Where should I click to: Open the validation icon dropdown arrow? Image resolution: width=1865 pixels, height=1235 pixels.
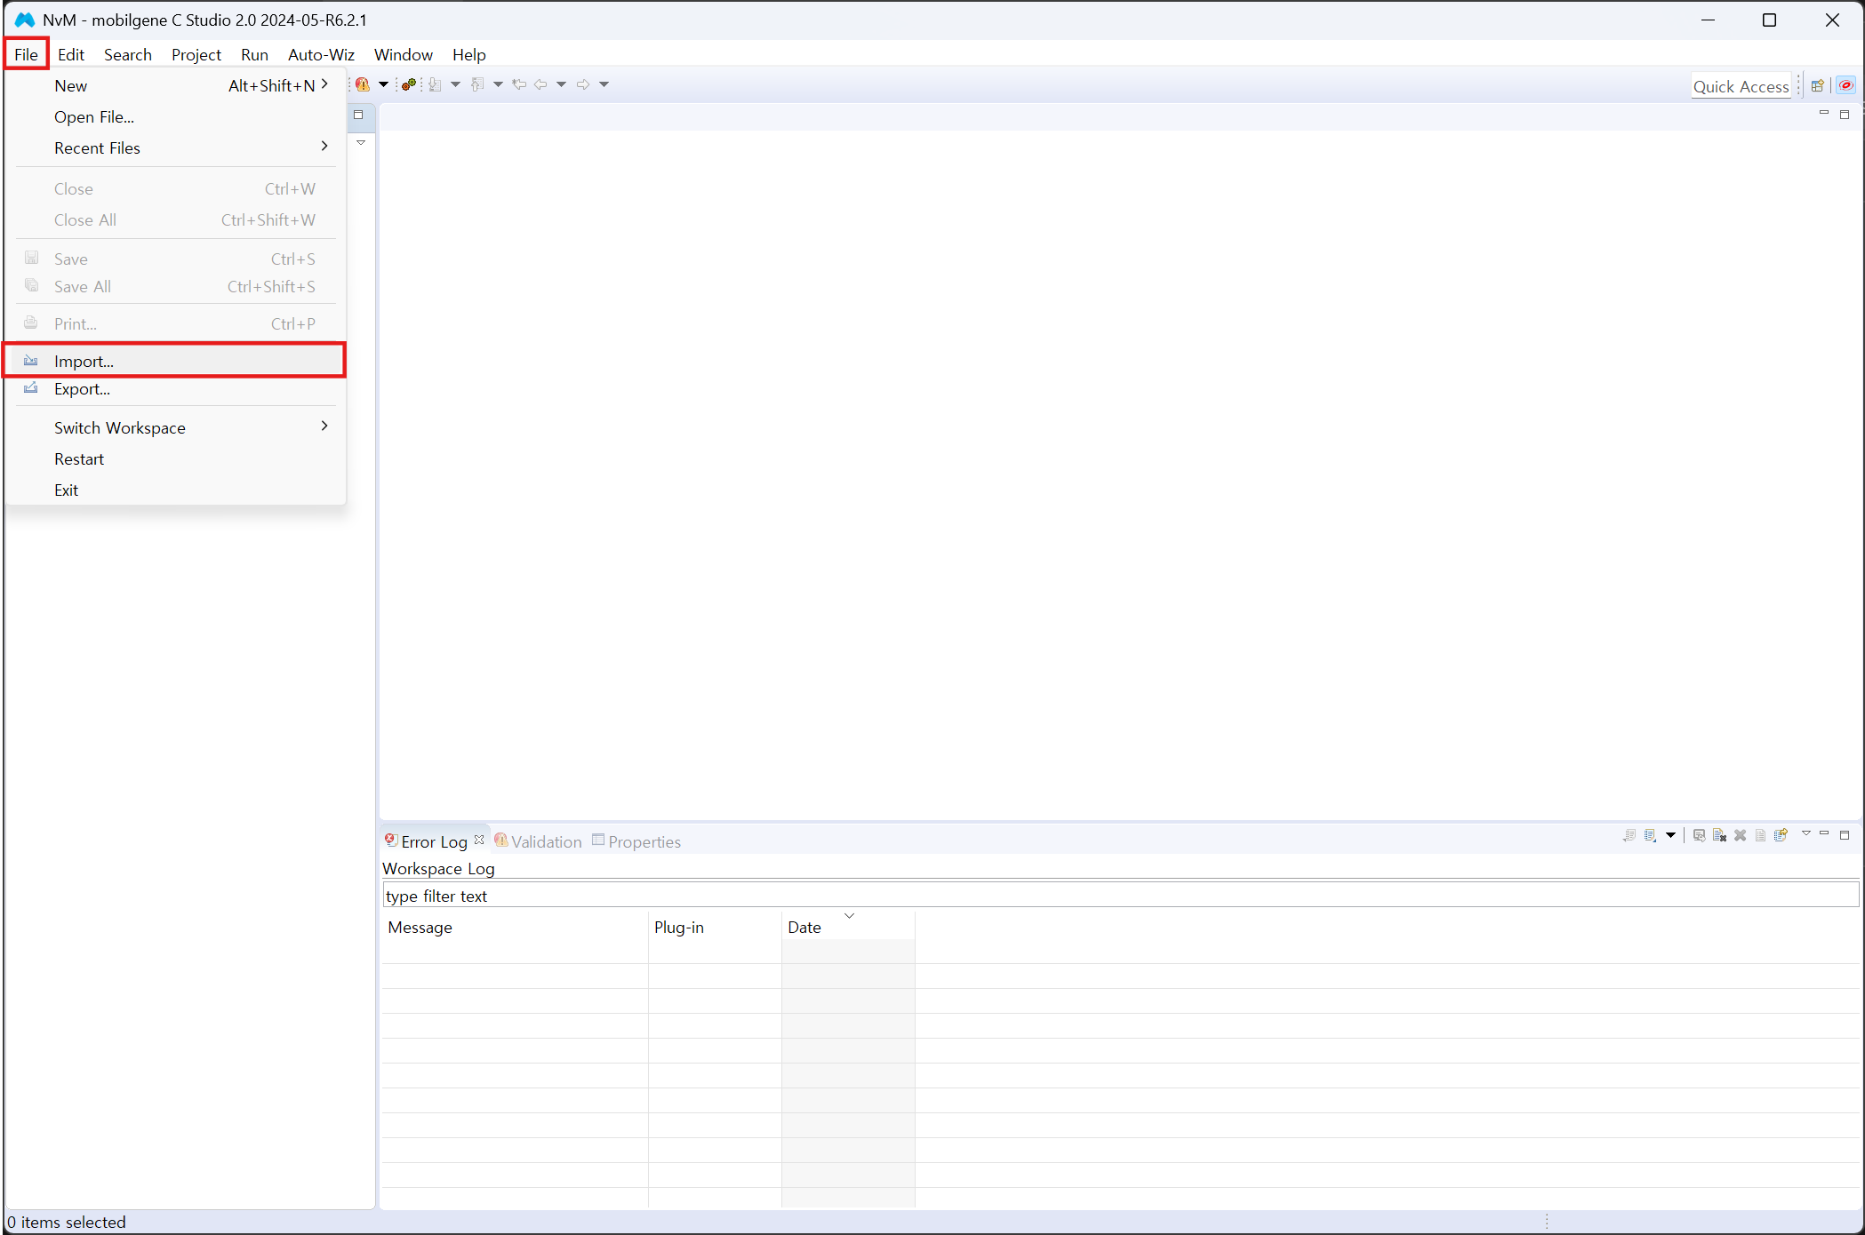[383, 84]
